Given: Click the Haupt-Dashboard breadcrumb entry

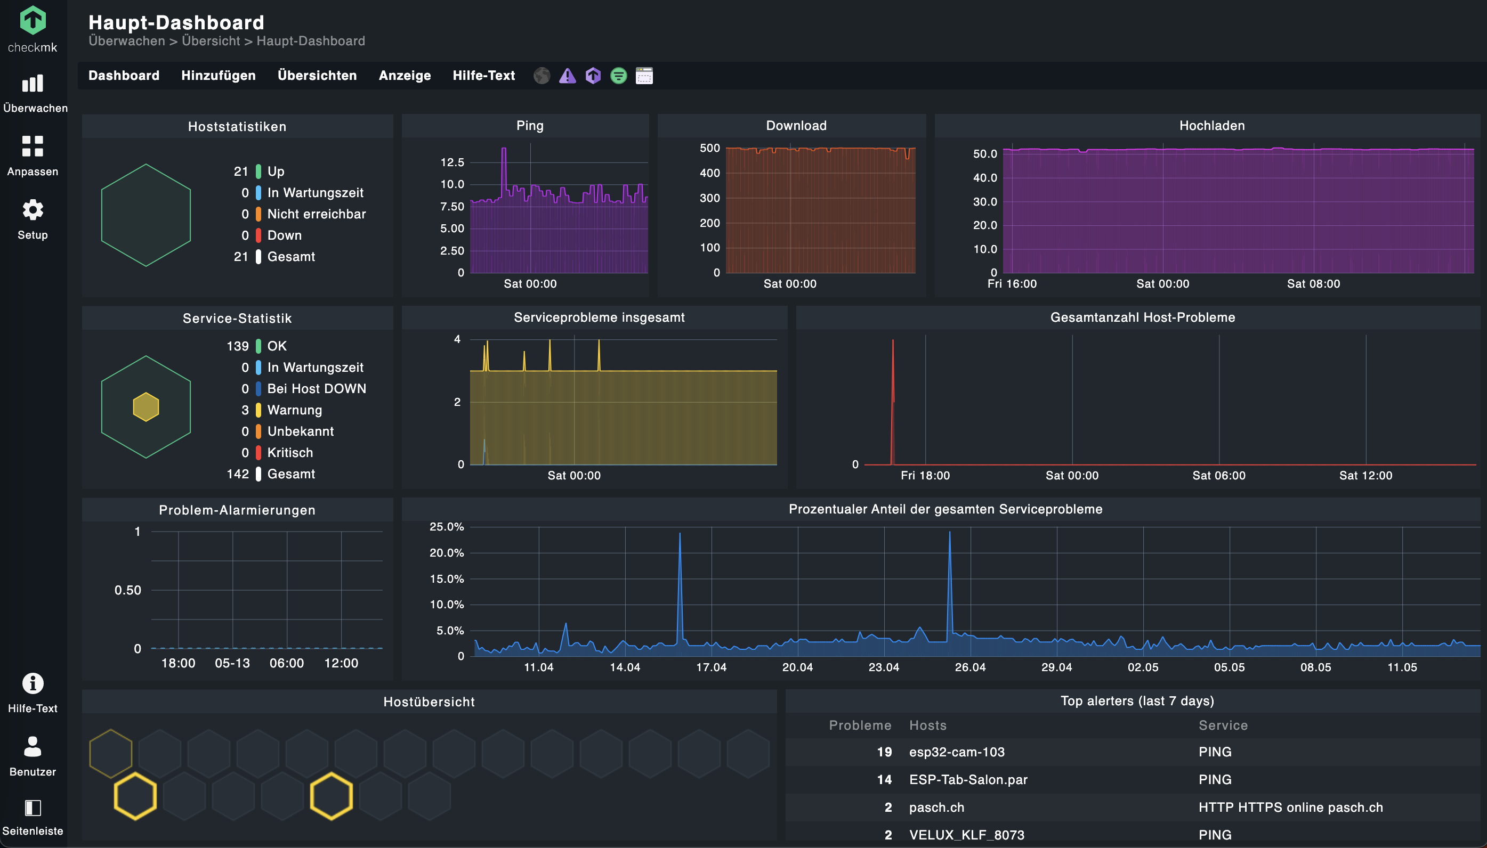Looking at the screenshot, I should pos(311,42).
